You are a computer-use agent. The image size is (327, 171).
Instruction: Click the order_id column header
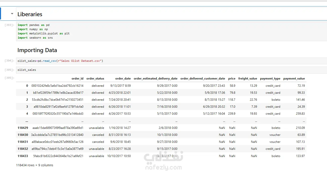pyautogui.click(x=77, y=79)
